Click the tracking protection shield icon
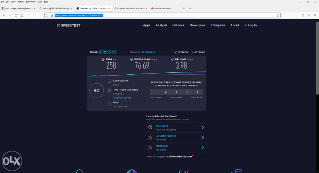The height and width of the screenshot is (173, 319). point(47,16)
